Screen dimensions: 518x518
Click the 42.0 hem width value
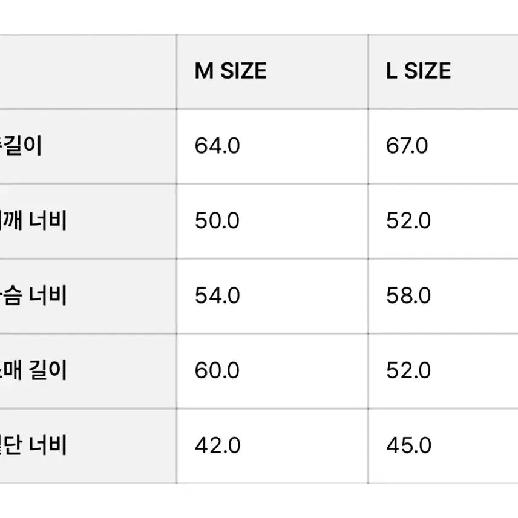click(217, 446)
